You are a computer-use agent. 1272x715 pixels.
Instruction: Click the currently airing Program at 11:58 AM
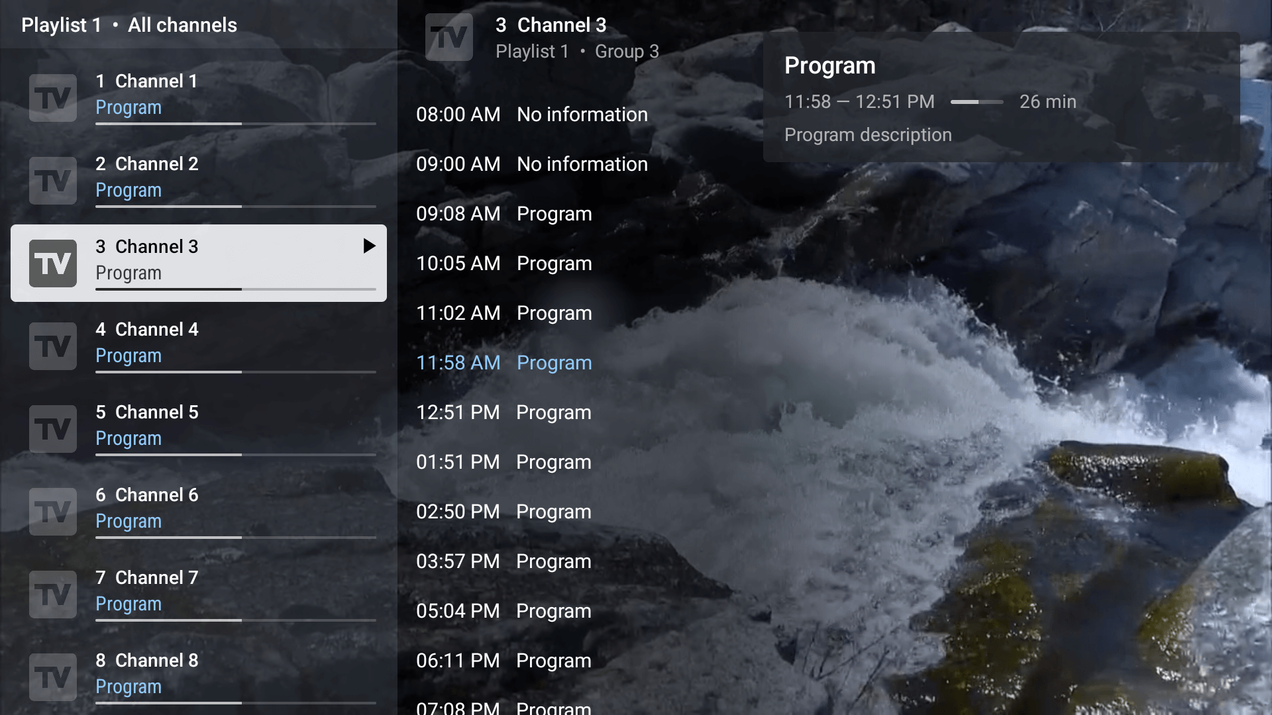(x=554, y=362)
